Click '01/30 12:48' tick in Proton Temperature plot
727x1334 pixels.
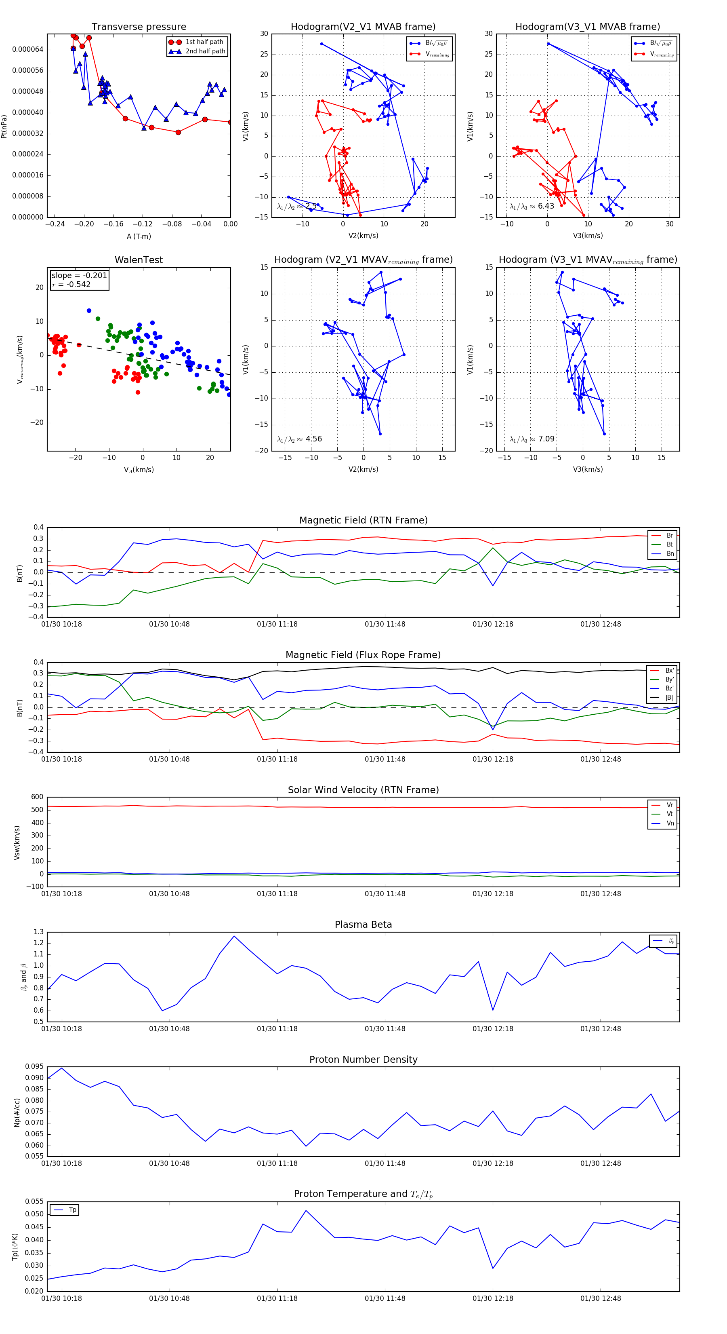point(601,1299)
